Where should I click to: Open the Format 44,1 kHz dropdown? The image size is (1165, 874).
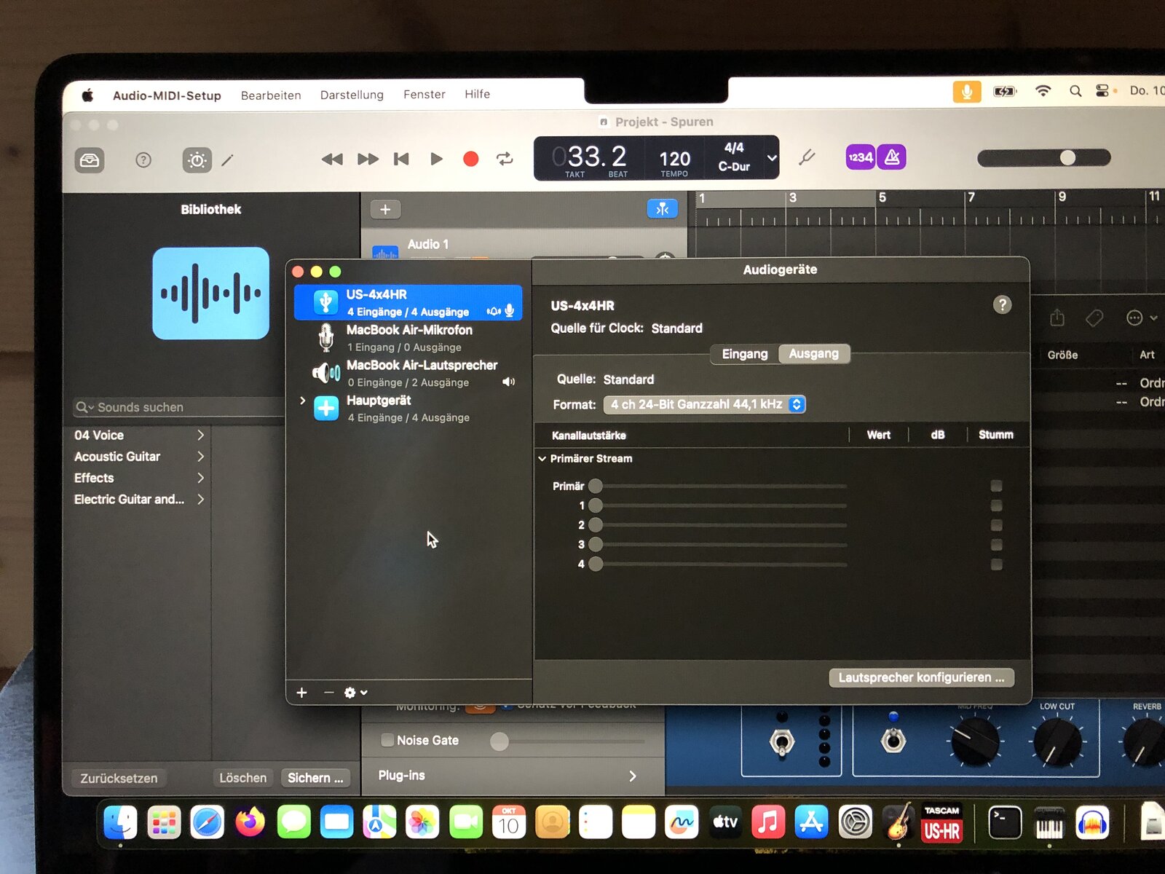click(704, 404)
